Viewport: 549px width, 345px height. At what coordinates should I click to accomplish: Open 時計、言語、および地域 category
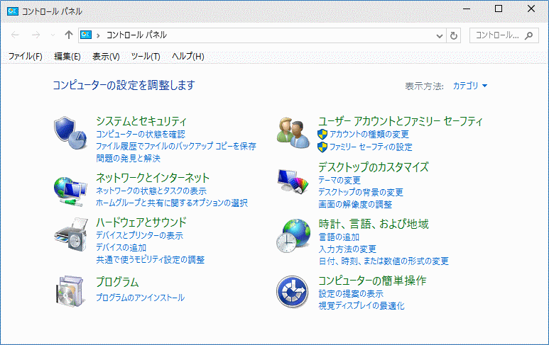374,224
